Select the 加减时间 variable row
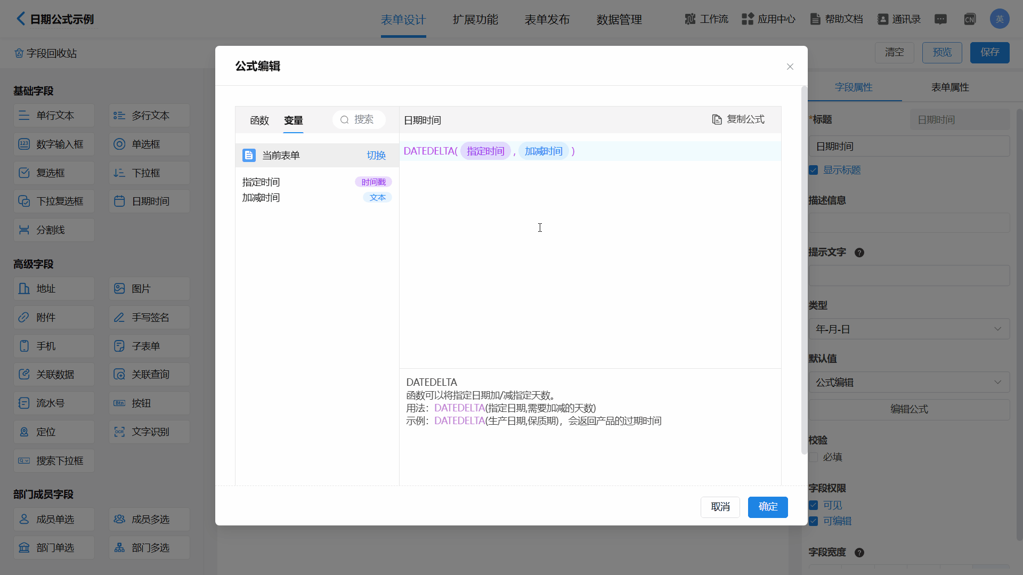1023x575 pixels. point(317,198)
